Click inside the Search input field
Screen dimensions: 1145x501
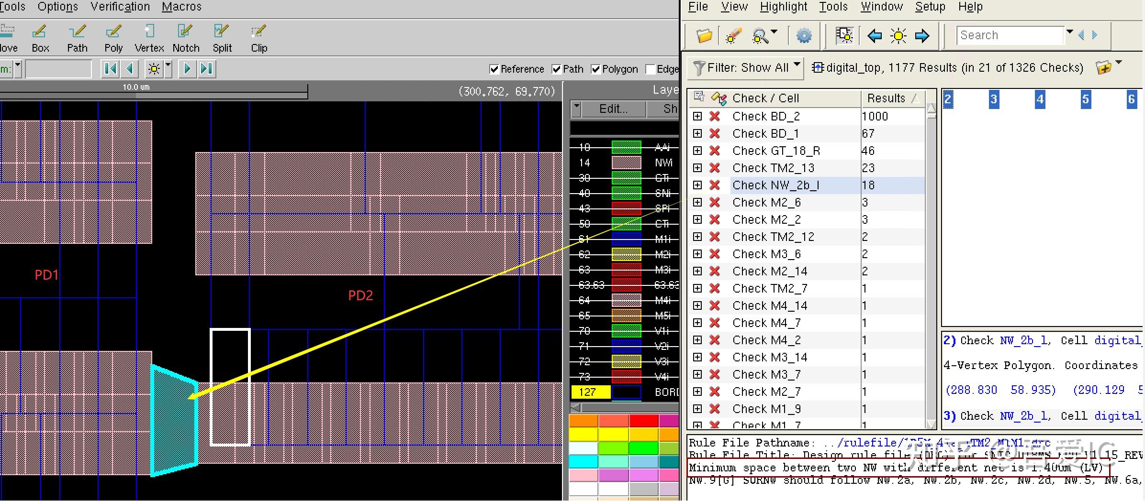point(1010,35)
